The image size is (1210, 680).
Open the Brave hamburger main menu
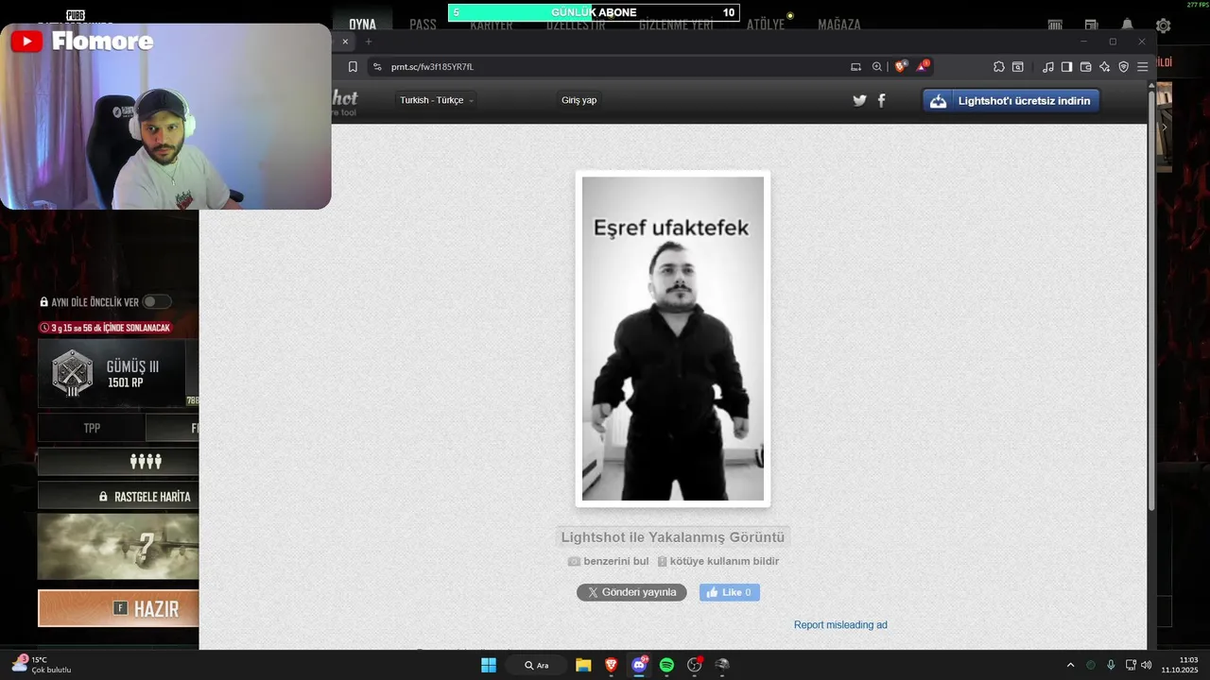click(x=1143, y=67)
